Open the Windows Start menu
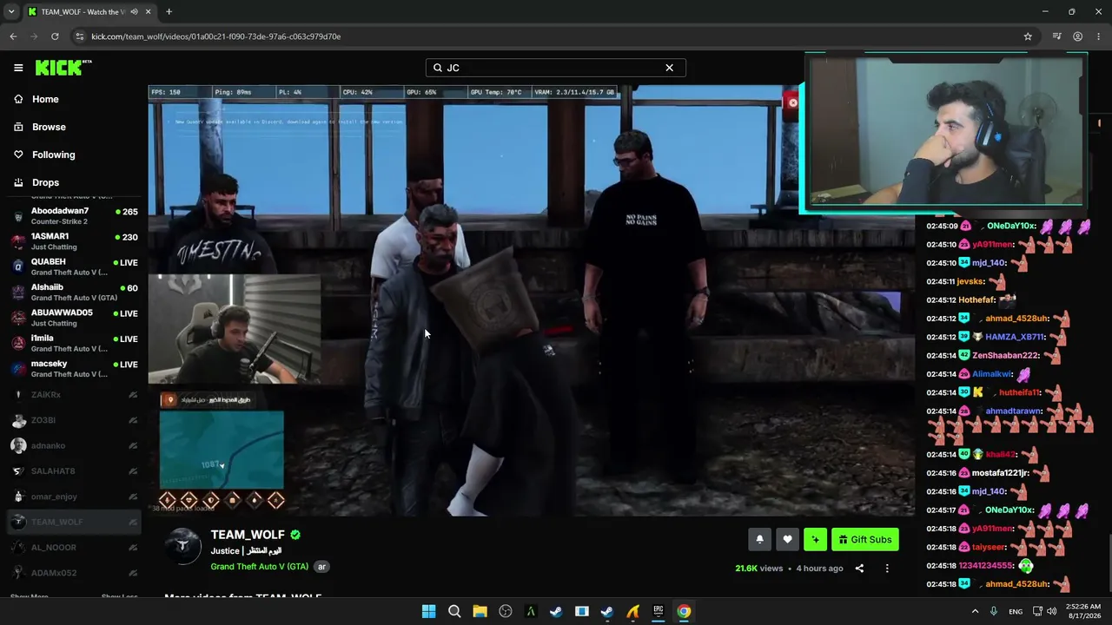 428,611
